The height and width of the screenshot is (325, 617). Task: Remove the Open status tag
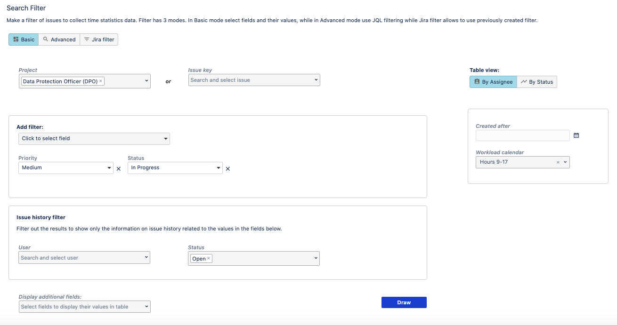pyautogui.click(x=209, y=258)
